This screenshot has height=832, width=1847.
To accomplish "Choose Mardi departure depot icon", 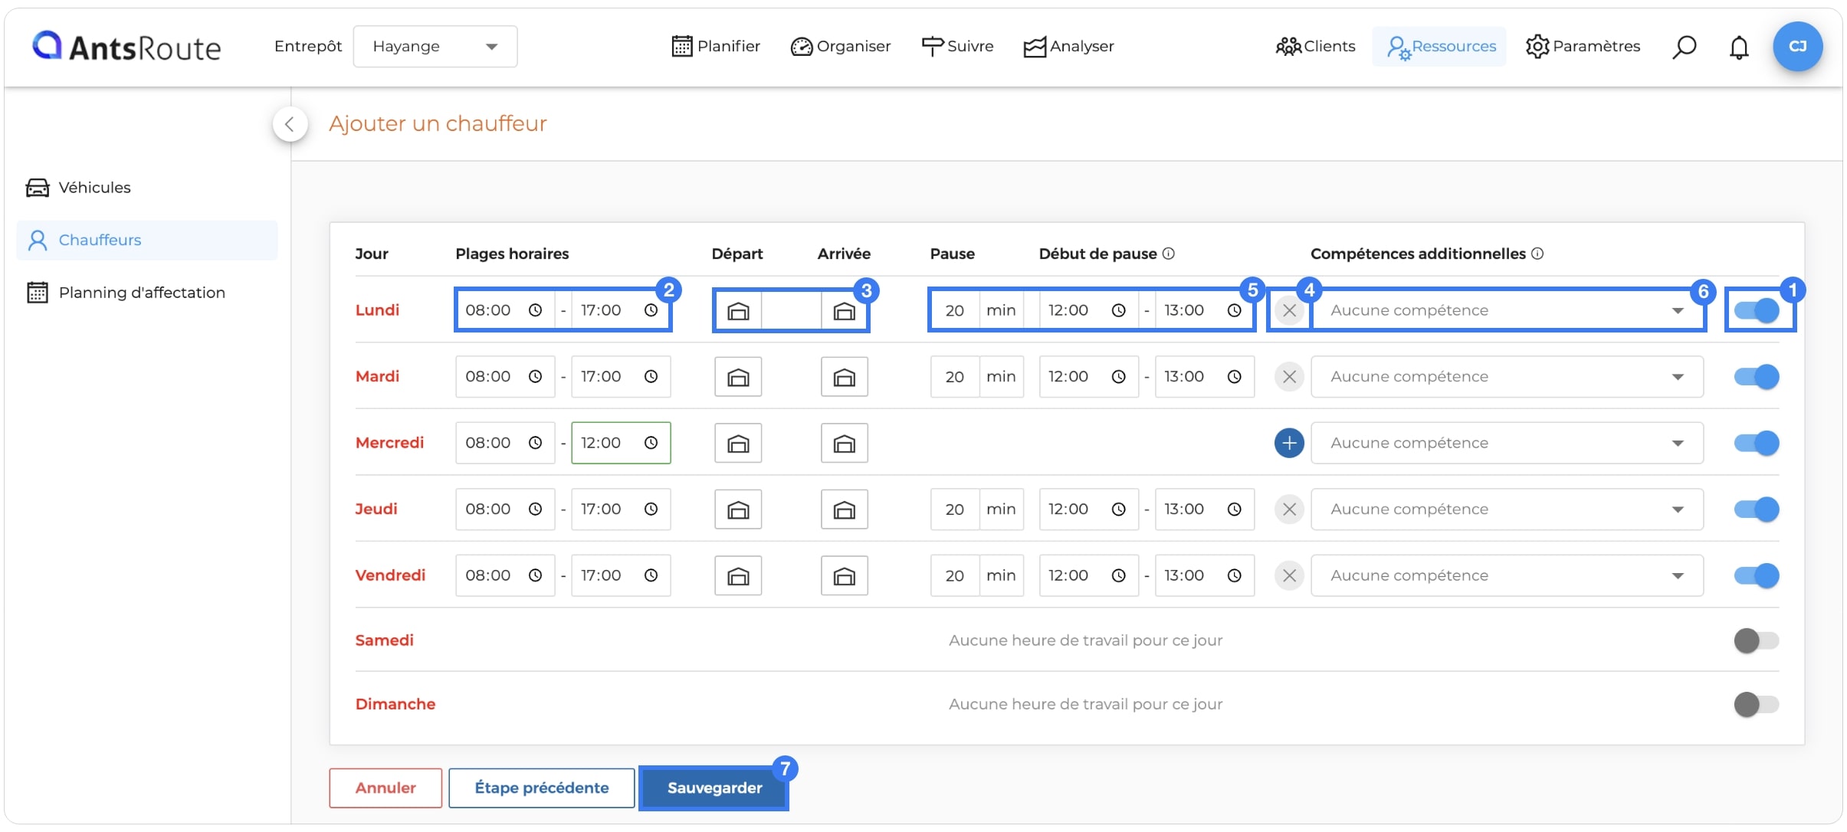I will [x=738, y=377].
